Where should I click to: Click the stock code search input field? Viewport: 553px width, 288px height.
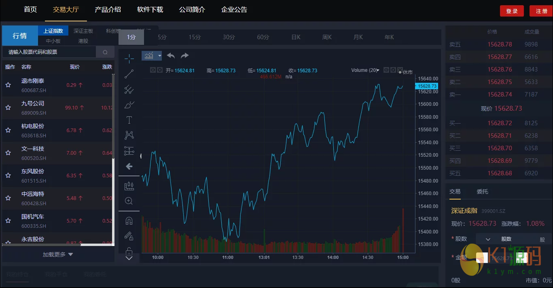click(x=49, y=52)
